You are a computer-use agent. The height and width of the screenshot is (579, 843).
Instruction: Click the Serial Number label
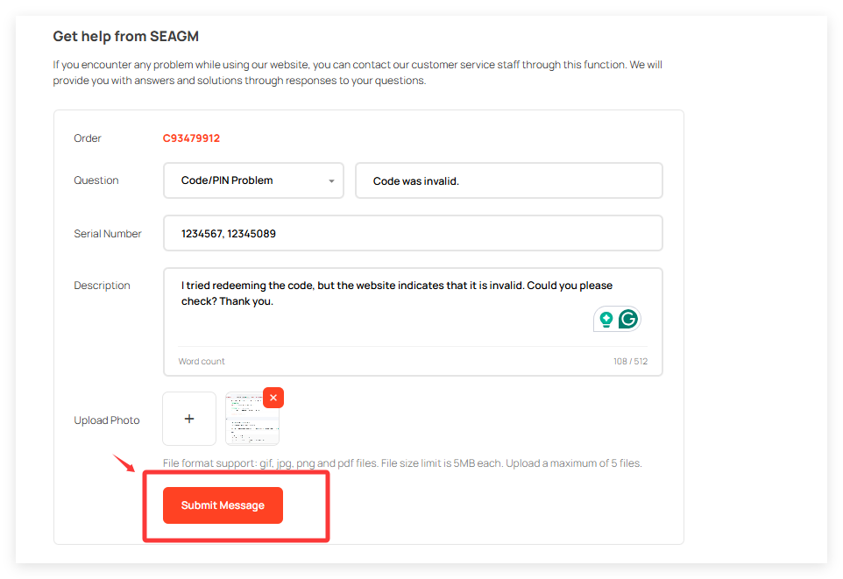108,234
